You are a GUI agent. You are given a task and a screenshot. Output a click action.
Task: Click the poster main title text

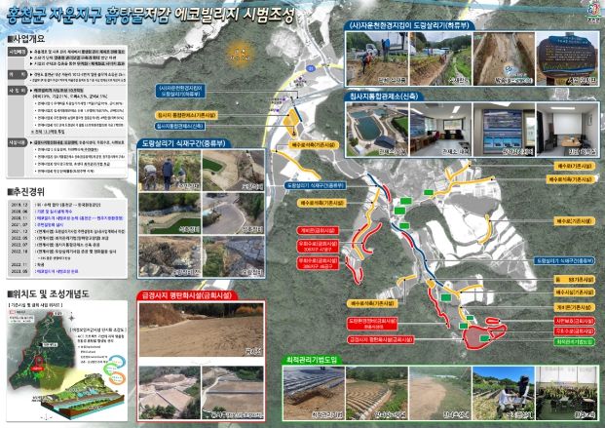[145, 14]
